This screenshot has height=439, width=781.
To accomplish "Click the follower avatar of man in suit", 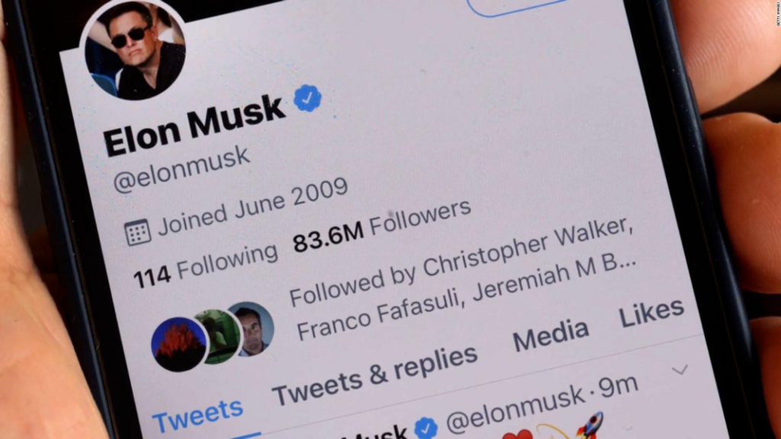I will pyautogui.click(x=253, y=329).
